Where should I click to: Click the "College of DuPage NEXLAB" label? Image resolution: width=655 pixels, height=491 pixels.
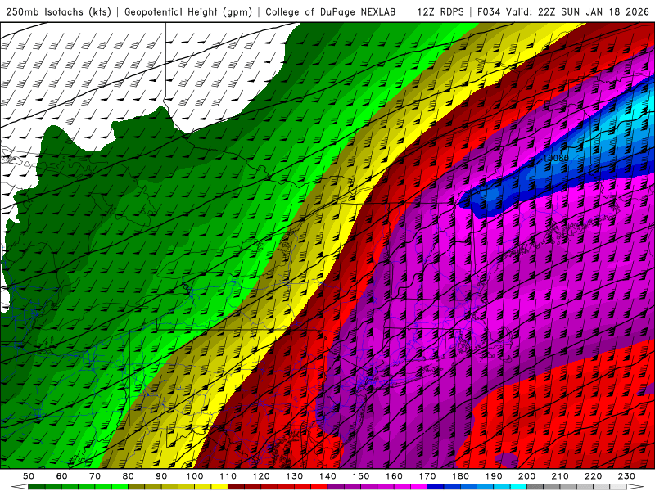331,11
